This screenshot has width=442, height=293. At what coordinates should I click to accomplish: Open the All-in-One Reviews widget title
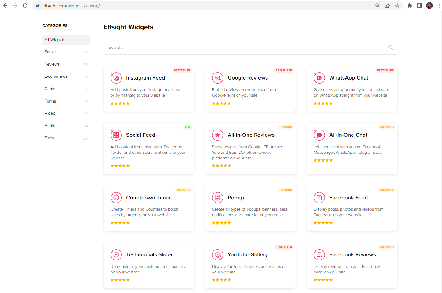pyautogui.click(x=251, y=135)
